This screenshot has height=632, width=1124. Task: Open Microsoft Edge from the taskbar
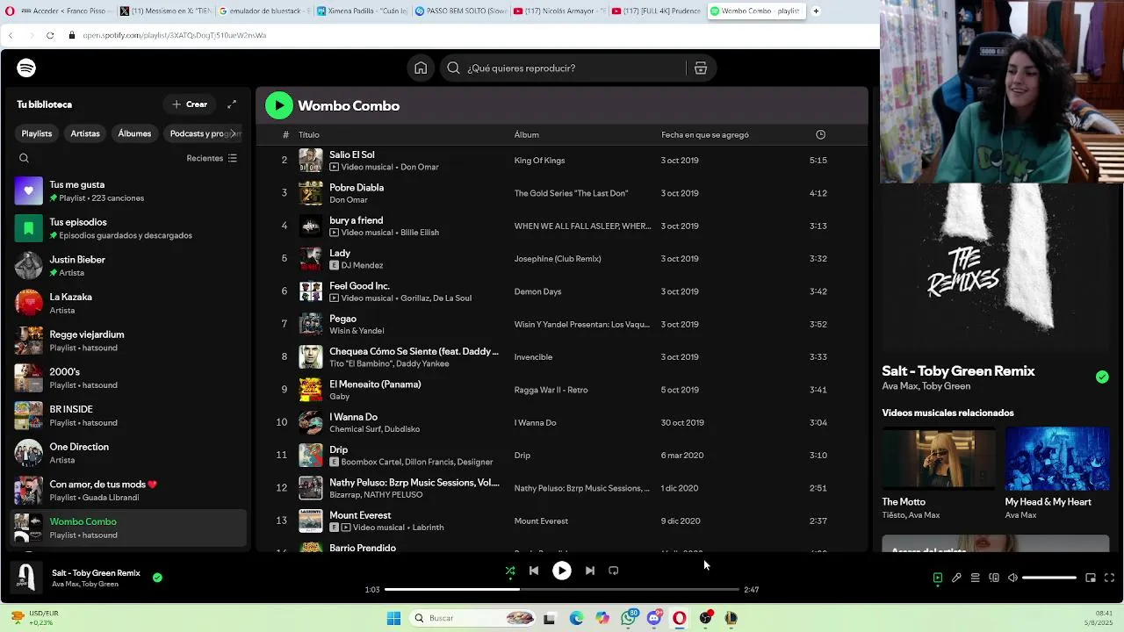(x=576, y=618)
